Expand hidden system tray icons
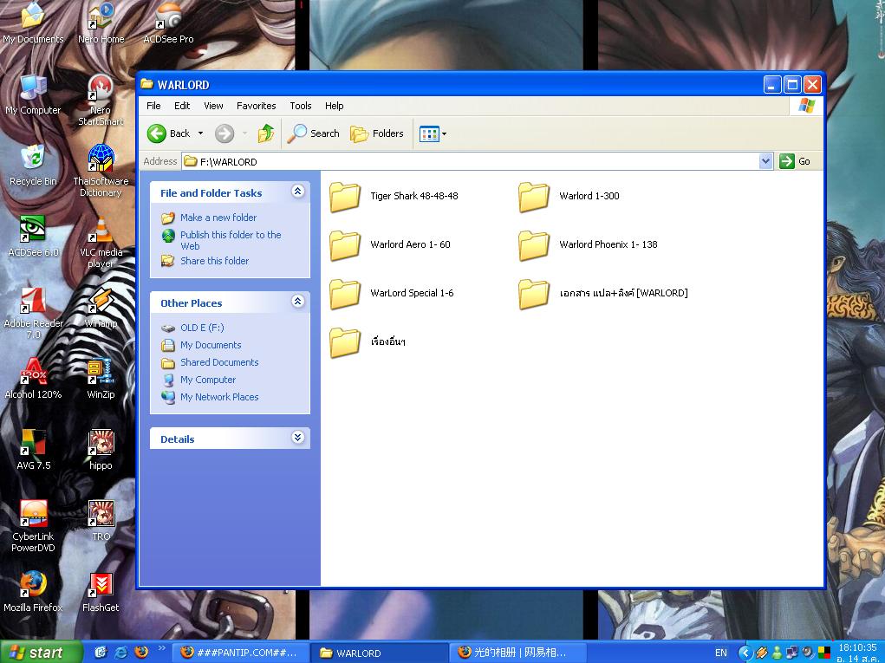Screen dimensions: 885x663 tap(745, 653)
